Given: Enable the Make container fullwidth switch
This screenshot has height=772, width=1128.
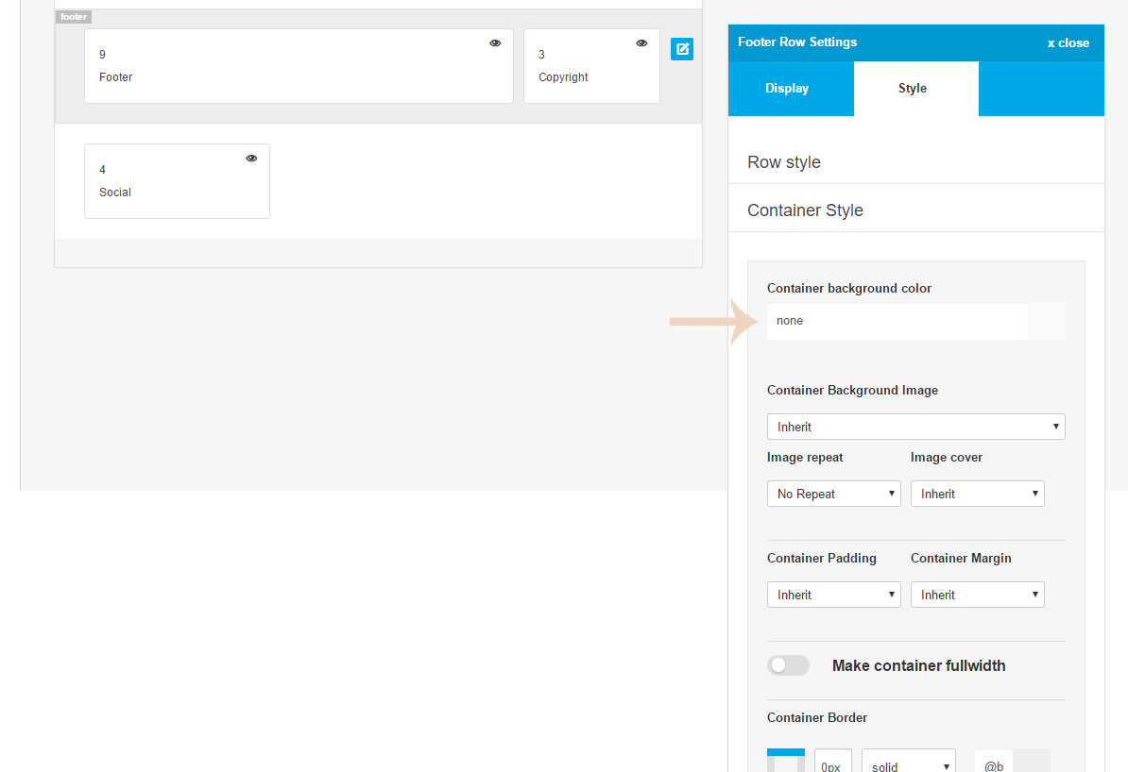Looking at the screenshot, I should 788,665.
